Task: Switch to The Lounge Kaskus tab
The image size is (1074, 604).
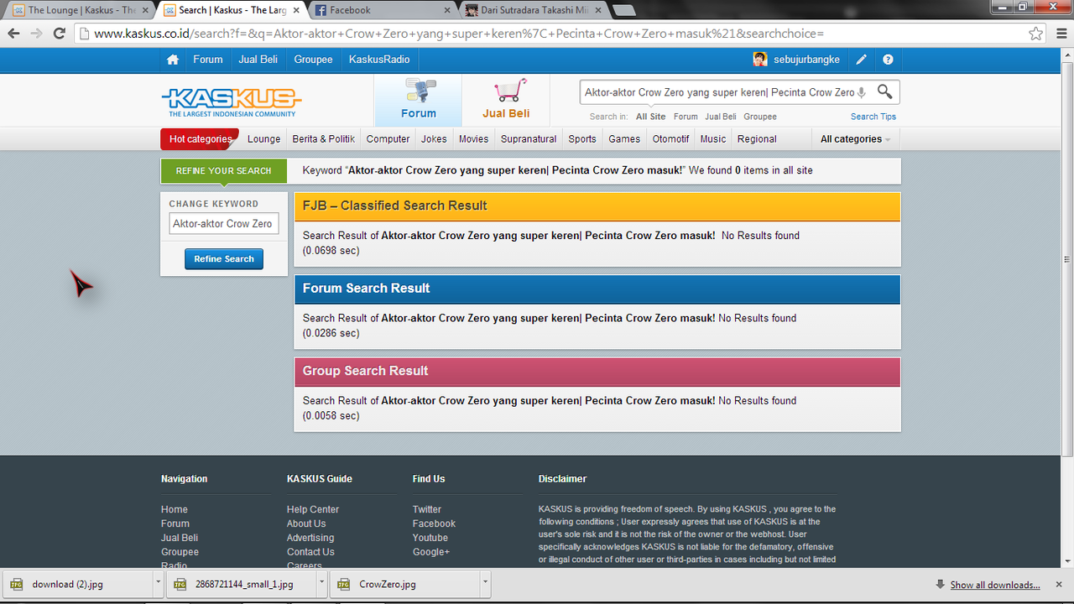Action: pos(81,10)
